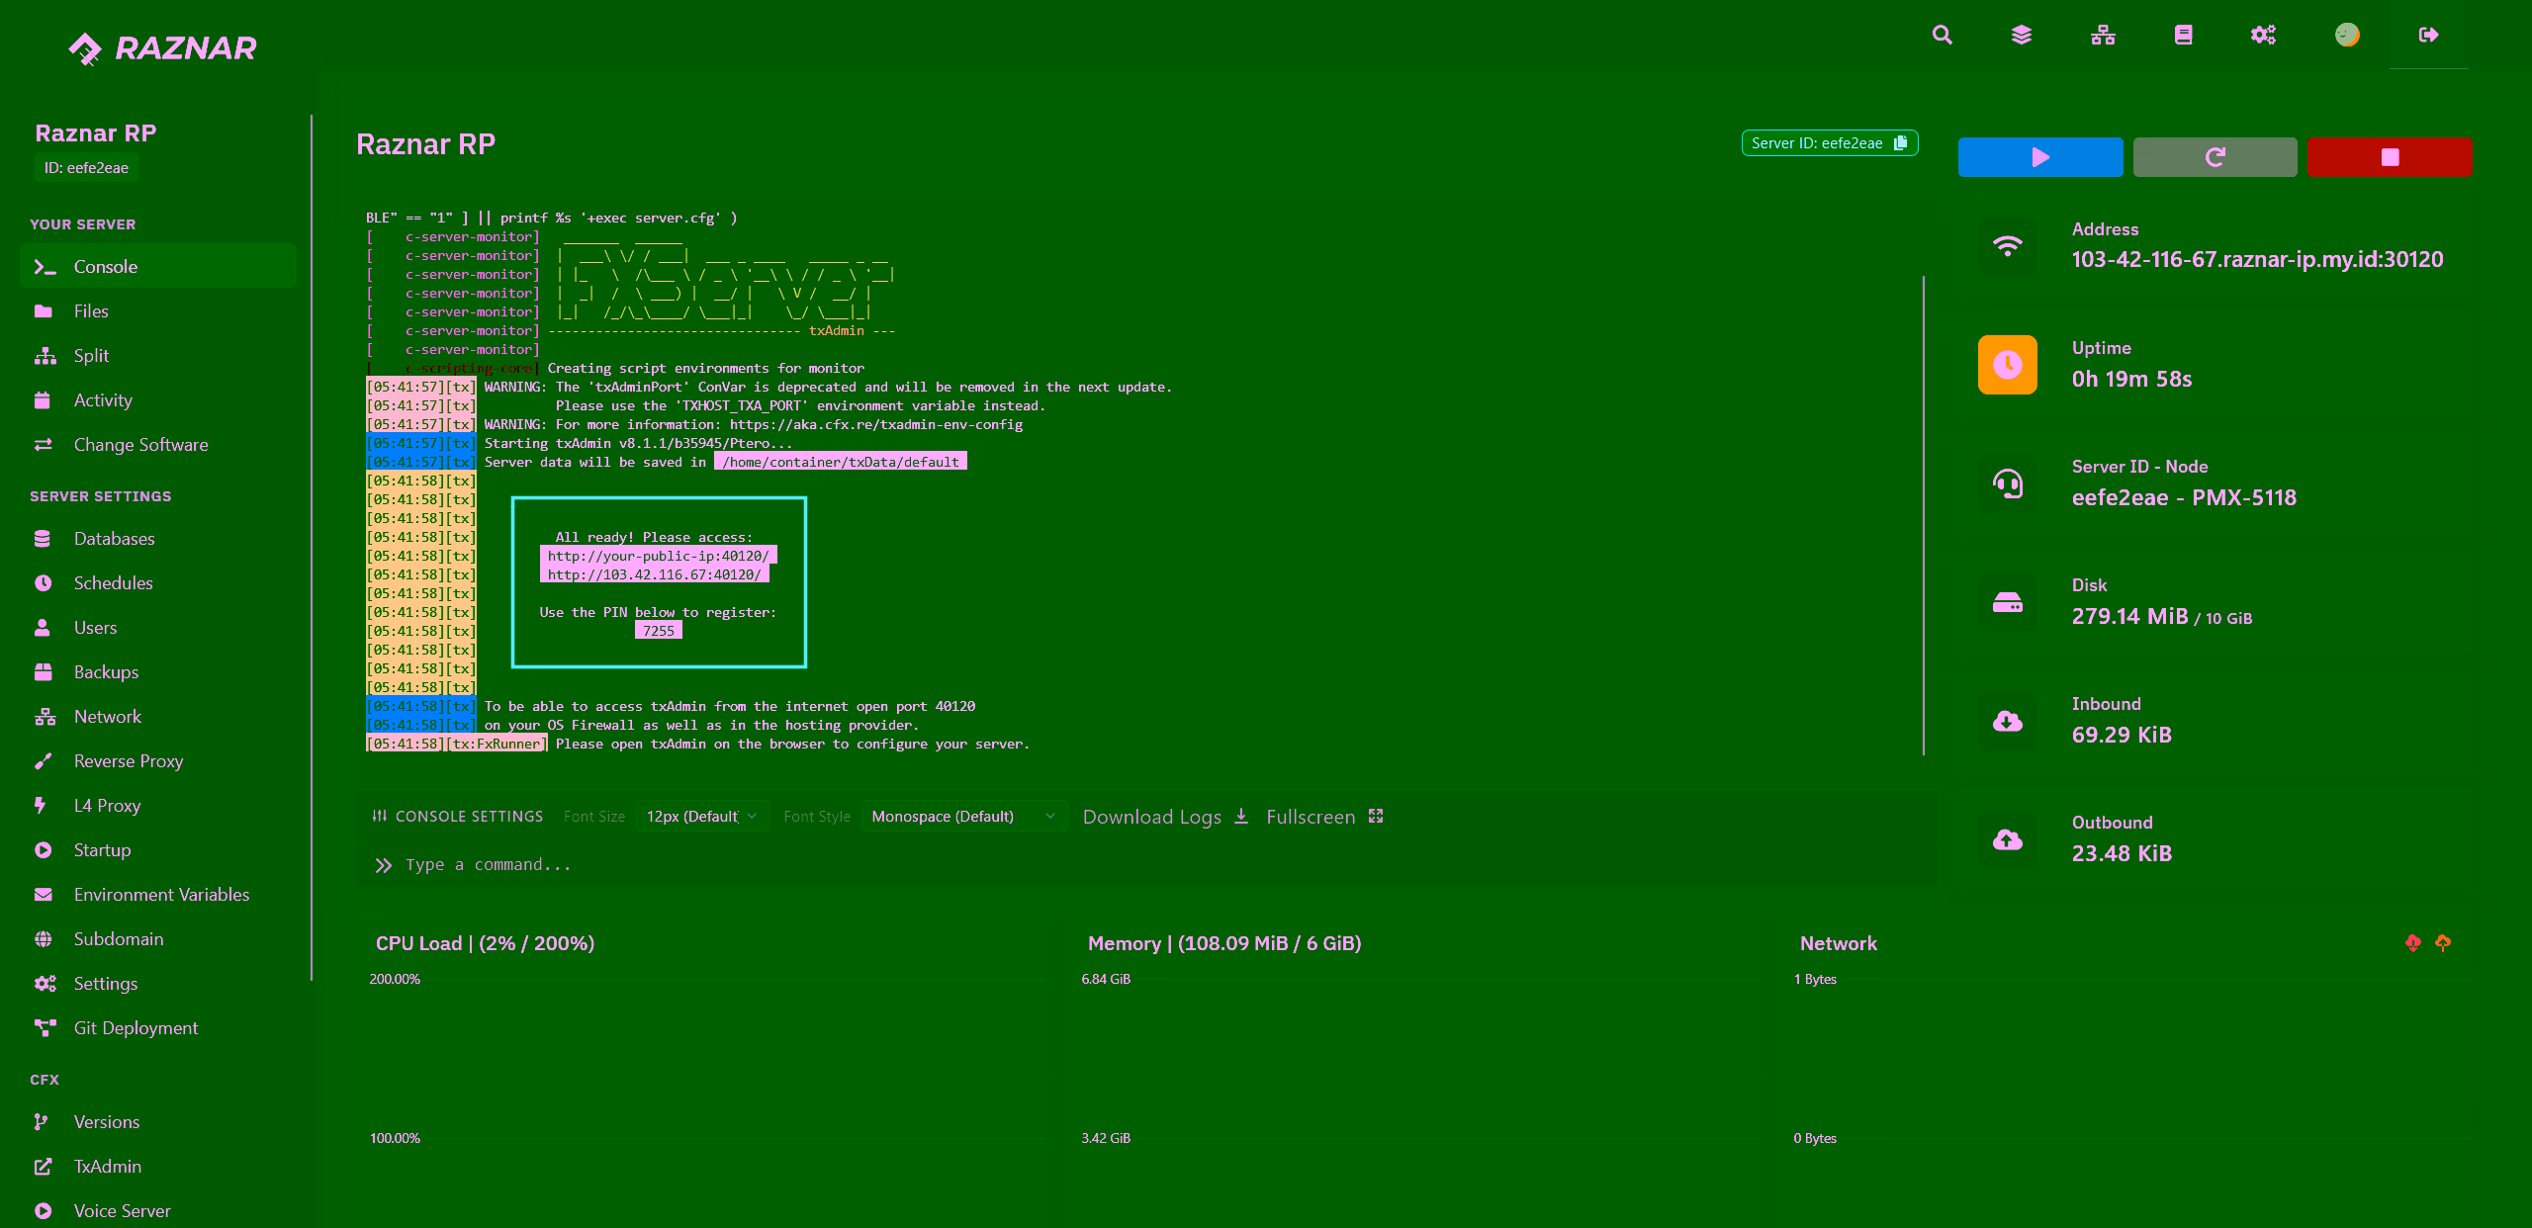The width and height of the screenshot is (2532, 1228).
Task: Click the ID: eefe2eae badge in sidebar
Action: point(86,168)
